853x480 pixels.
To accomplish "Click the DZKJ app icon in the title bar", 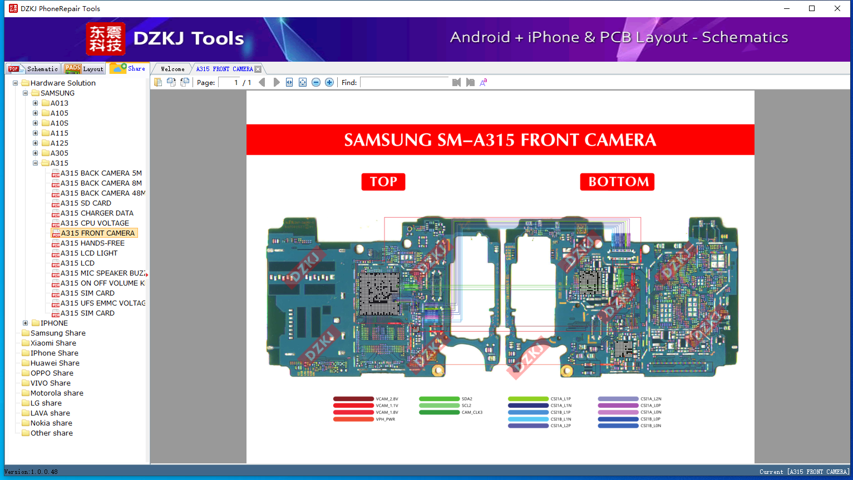I will pyautogui.click(x=13, y=8).
